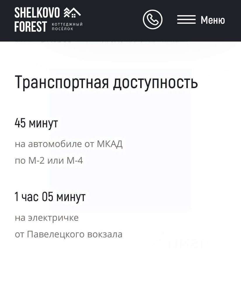241x281 pixels.
Task: Tap the faint Циан watermark
Action: (181, 243)
